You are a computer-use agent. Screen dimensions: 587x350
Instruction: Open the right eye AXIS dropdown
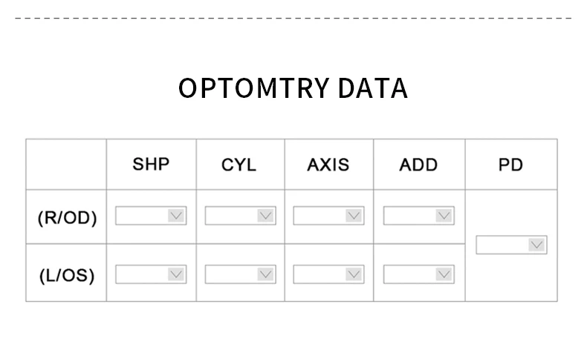pos(328,216)
